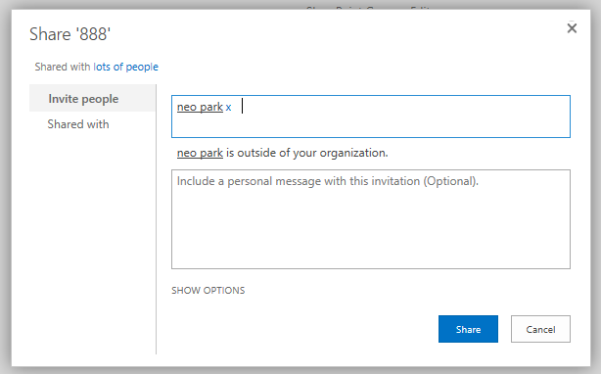Viewport: 601px width, 374px height.
Task: Open the 'lots of people' link
Action: pos(125,67)
